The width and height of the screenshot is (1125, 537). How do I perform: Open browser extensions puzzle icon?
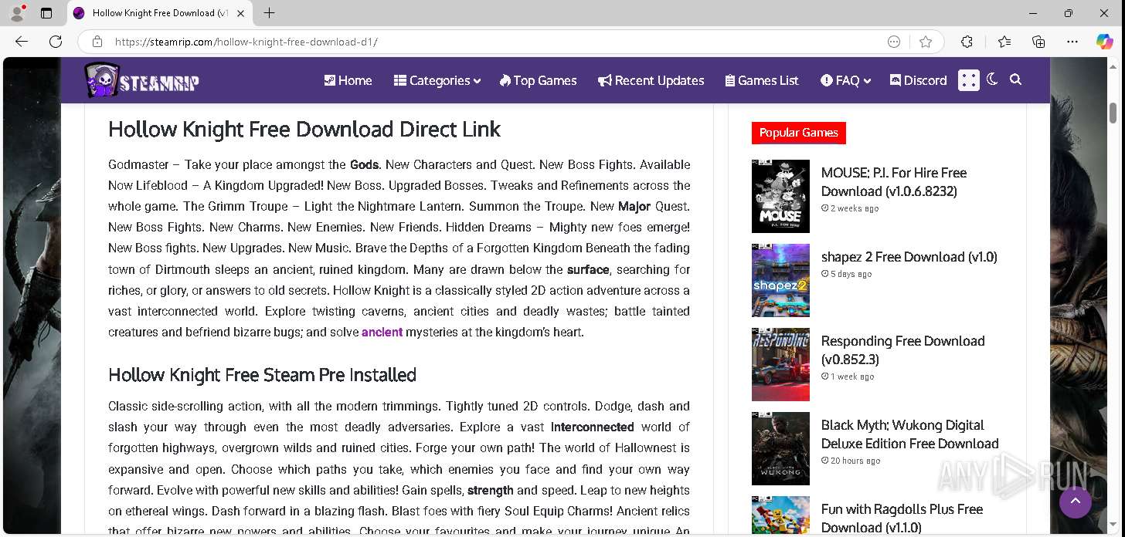coord(967,42)
